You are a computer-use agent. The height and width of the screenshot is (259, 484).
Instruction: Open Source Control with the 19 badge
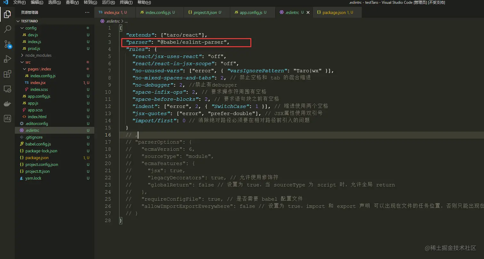tap(7, 45)
